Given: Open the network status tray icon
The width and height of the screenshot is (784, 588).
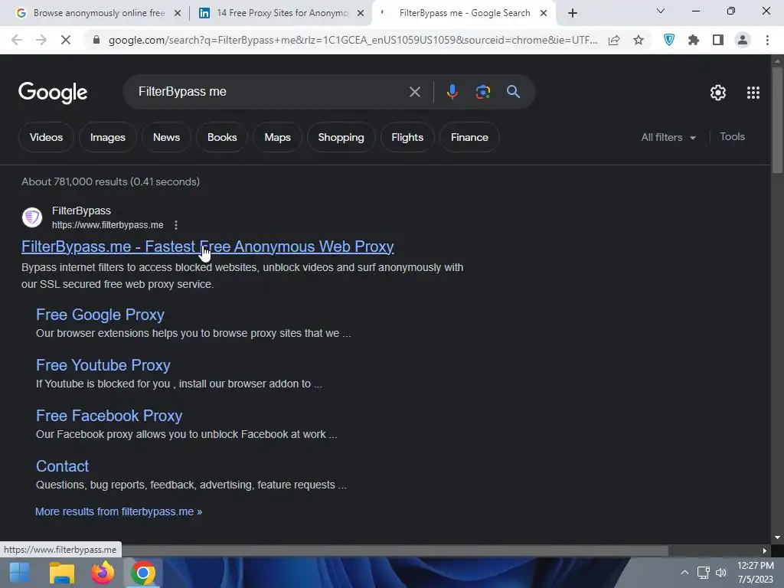Looking at the screenshot, I should click(703, 573).
